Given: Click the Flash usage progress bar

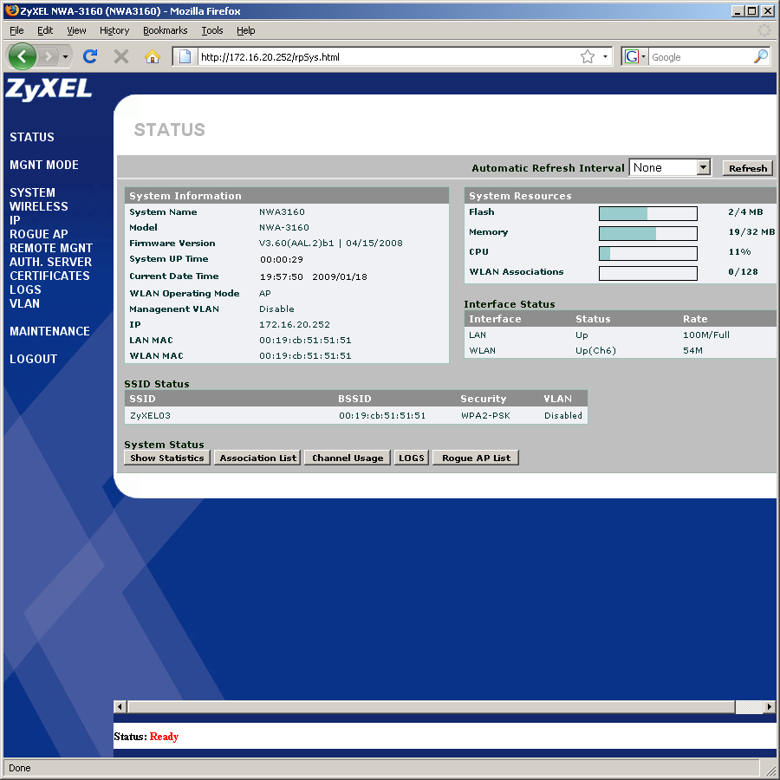Looking at the screenshot, I should [647, 213].
